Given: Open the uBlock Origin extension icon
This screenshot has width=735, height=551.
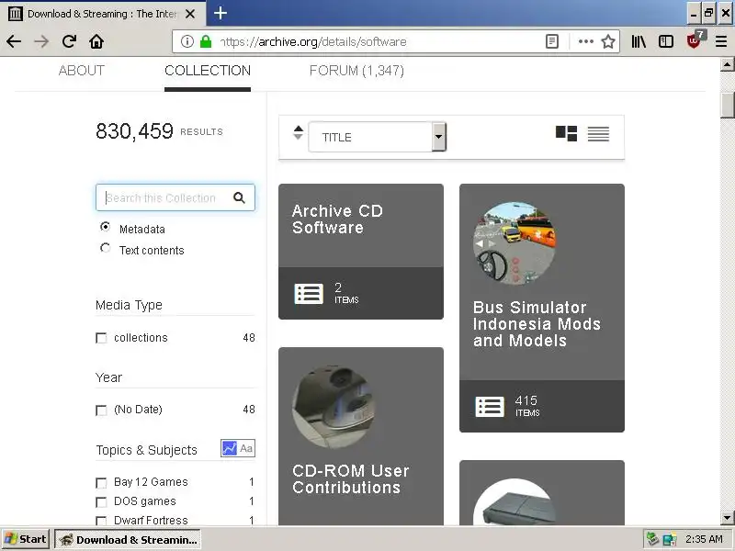Looking at the screenshot, I should tap(695, 40).
